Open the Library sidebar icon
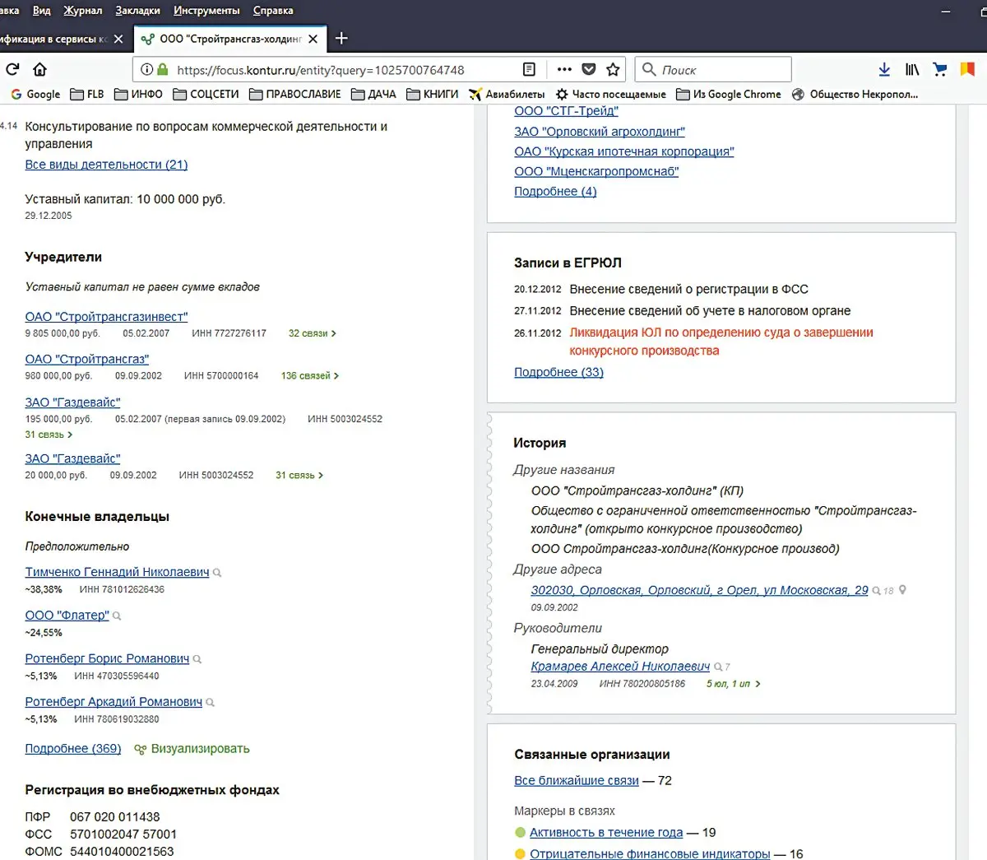Image resolution: width=987 pixels, height=860 pixels. [911, 70]
